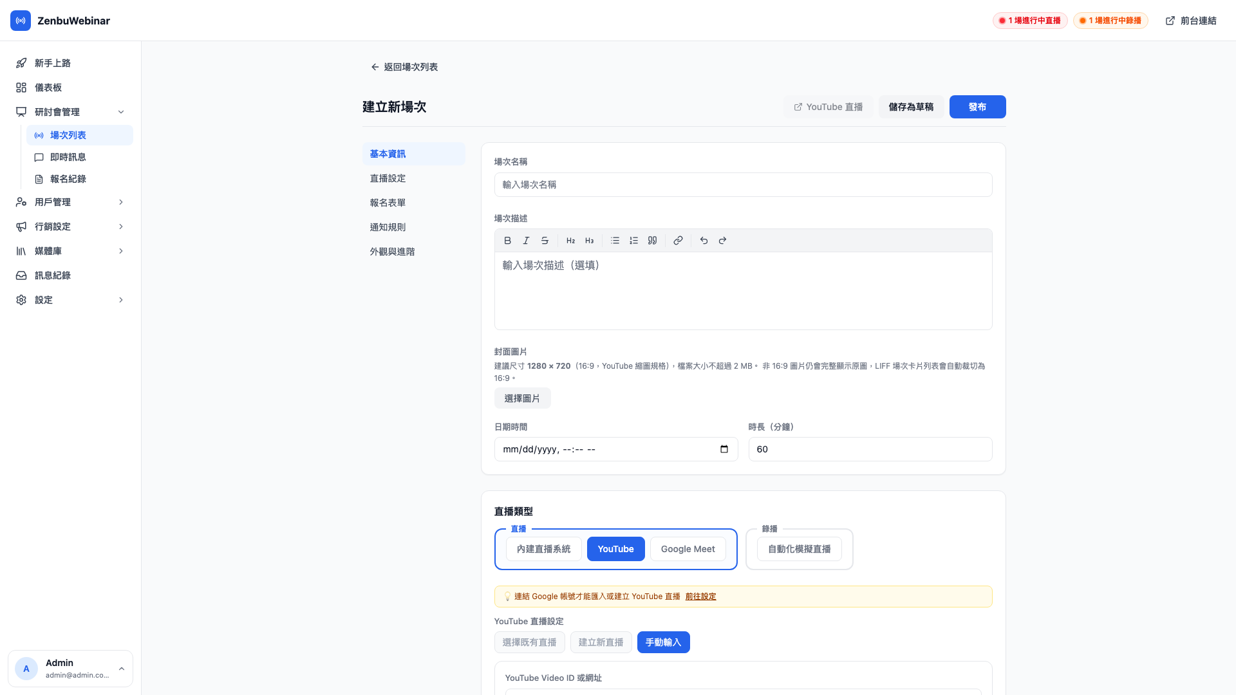Select 內建直播系統 broadcast type

point(544,549)
